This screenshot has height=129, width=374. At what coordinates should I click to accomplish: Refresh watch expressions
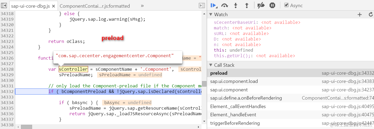coord(371,15)
